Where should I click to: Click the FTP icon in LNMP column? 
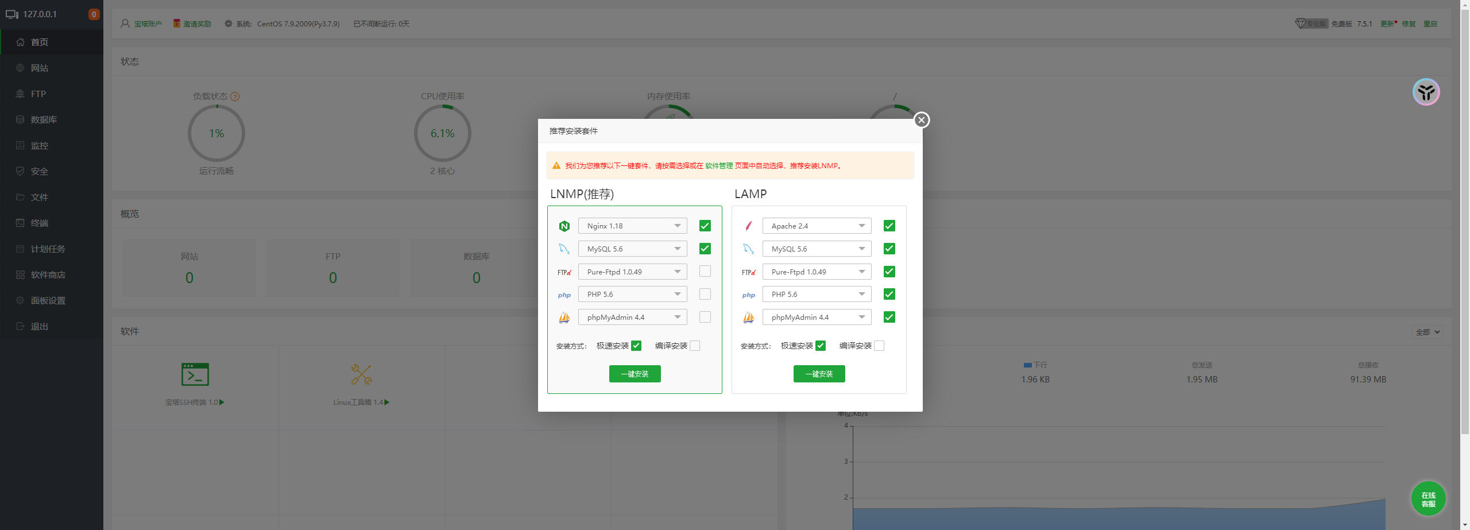[x=564, y=272]
